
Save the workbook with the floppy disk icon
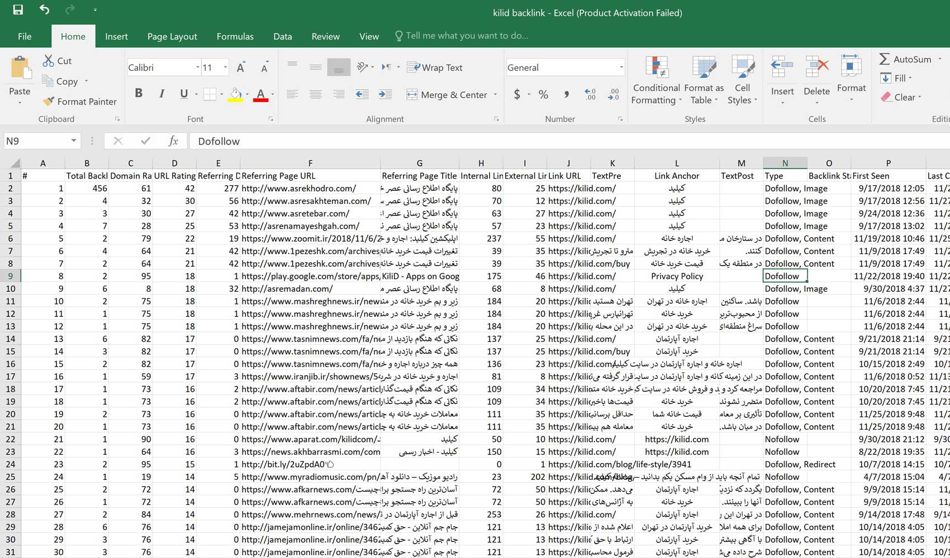pos(18,9)
